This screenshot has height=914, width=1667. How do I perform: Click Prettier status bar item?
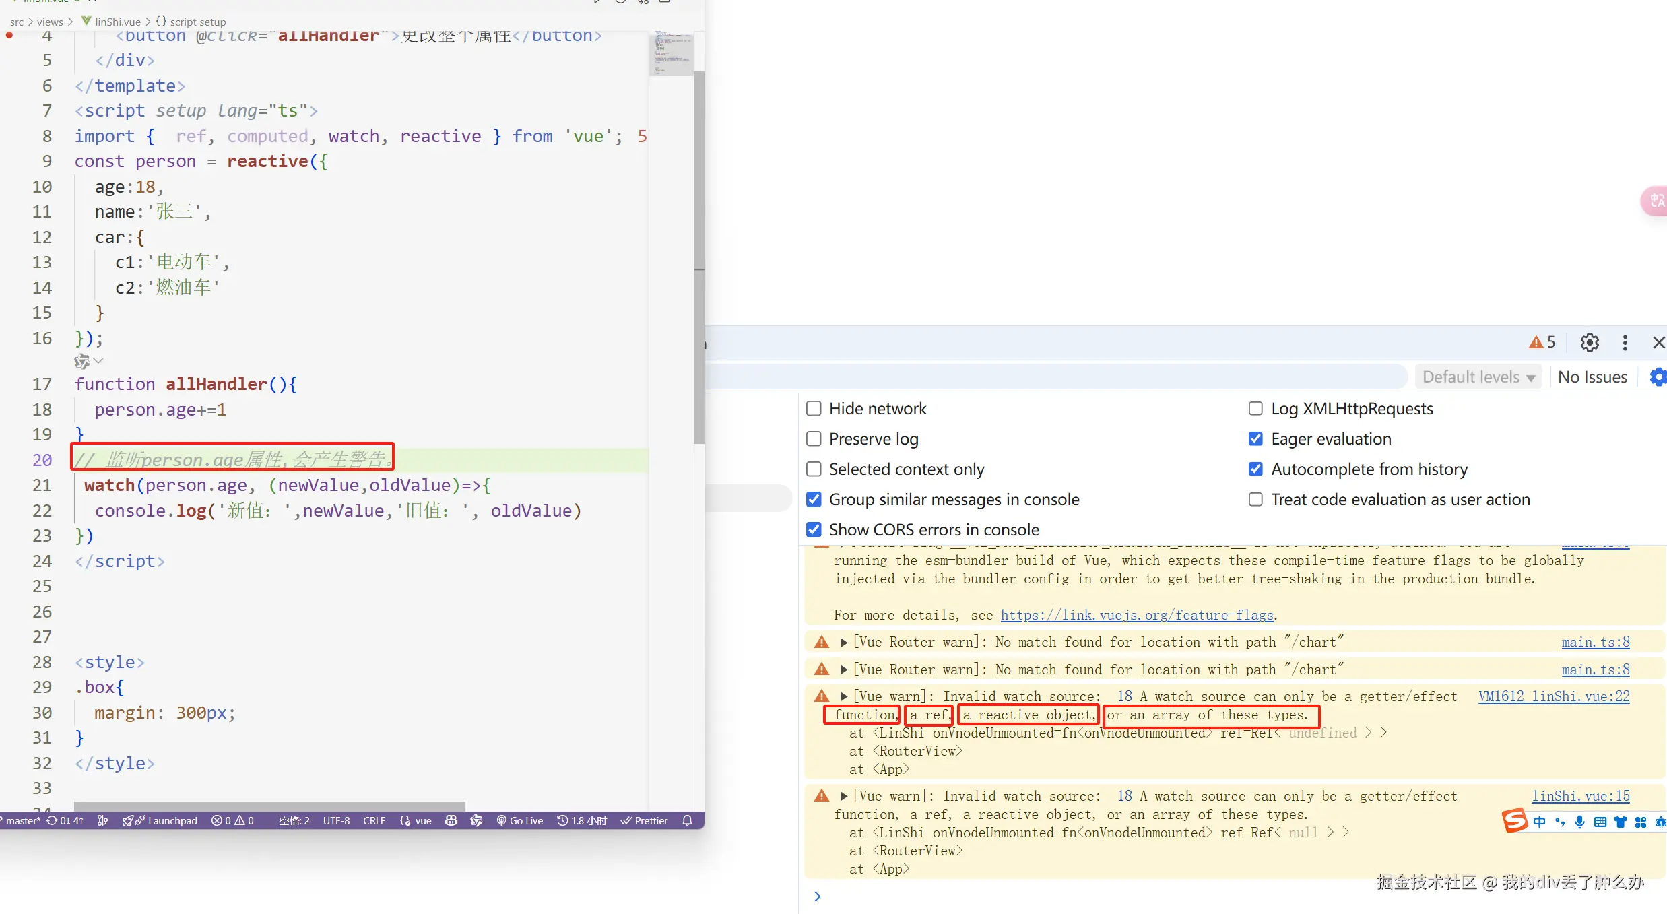645,820
